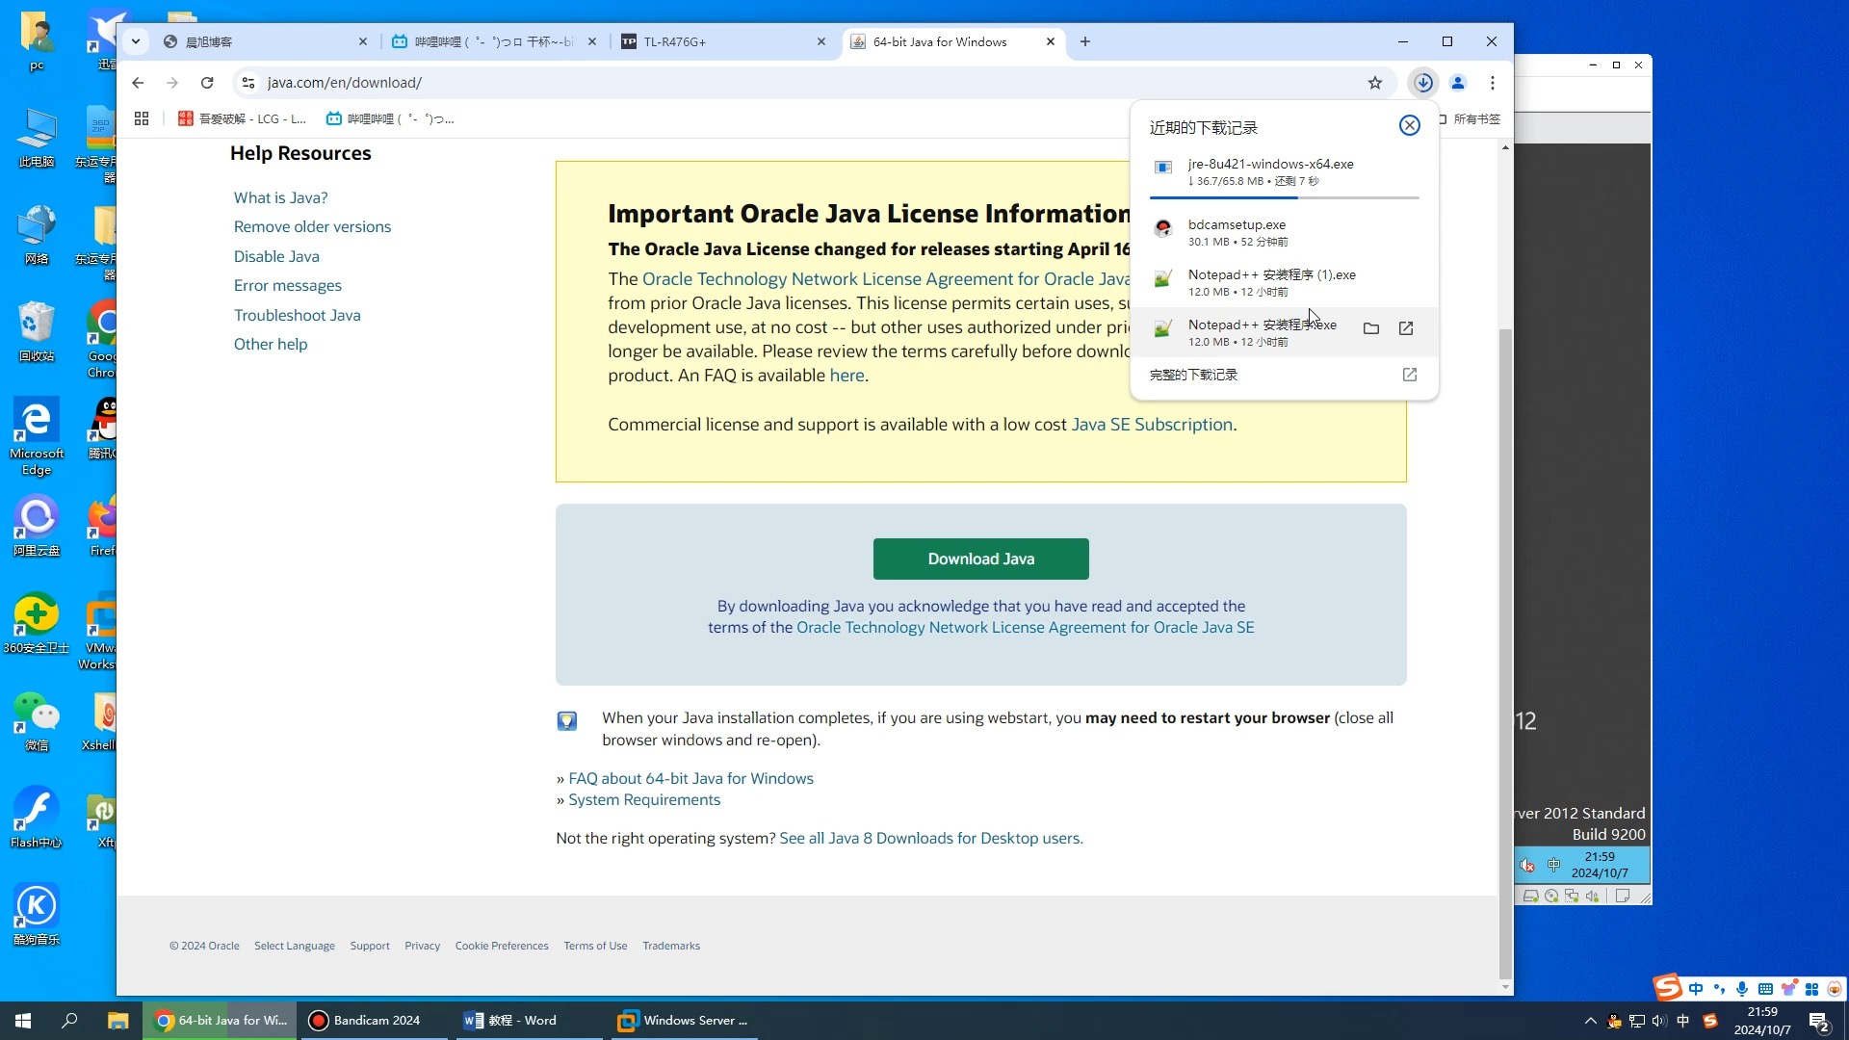Screen dimensions: 1849x1040
Task: Select Notepad++ 安装程序 (1).exe download entry
Action: (1284, 282)
